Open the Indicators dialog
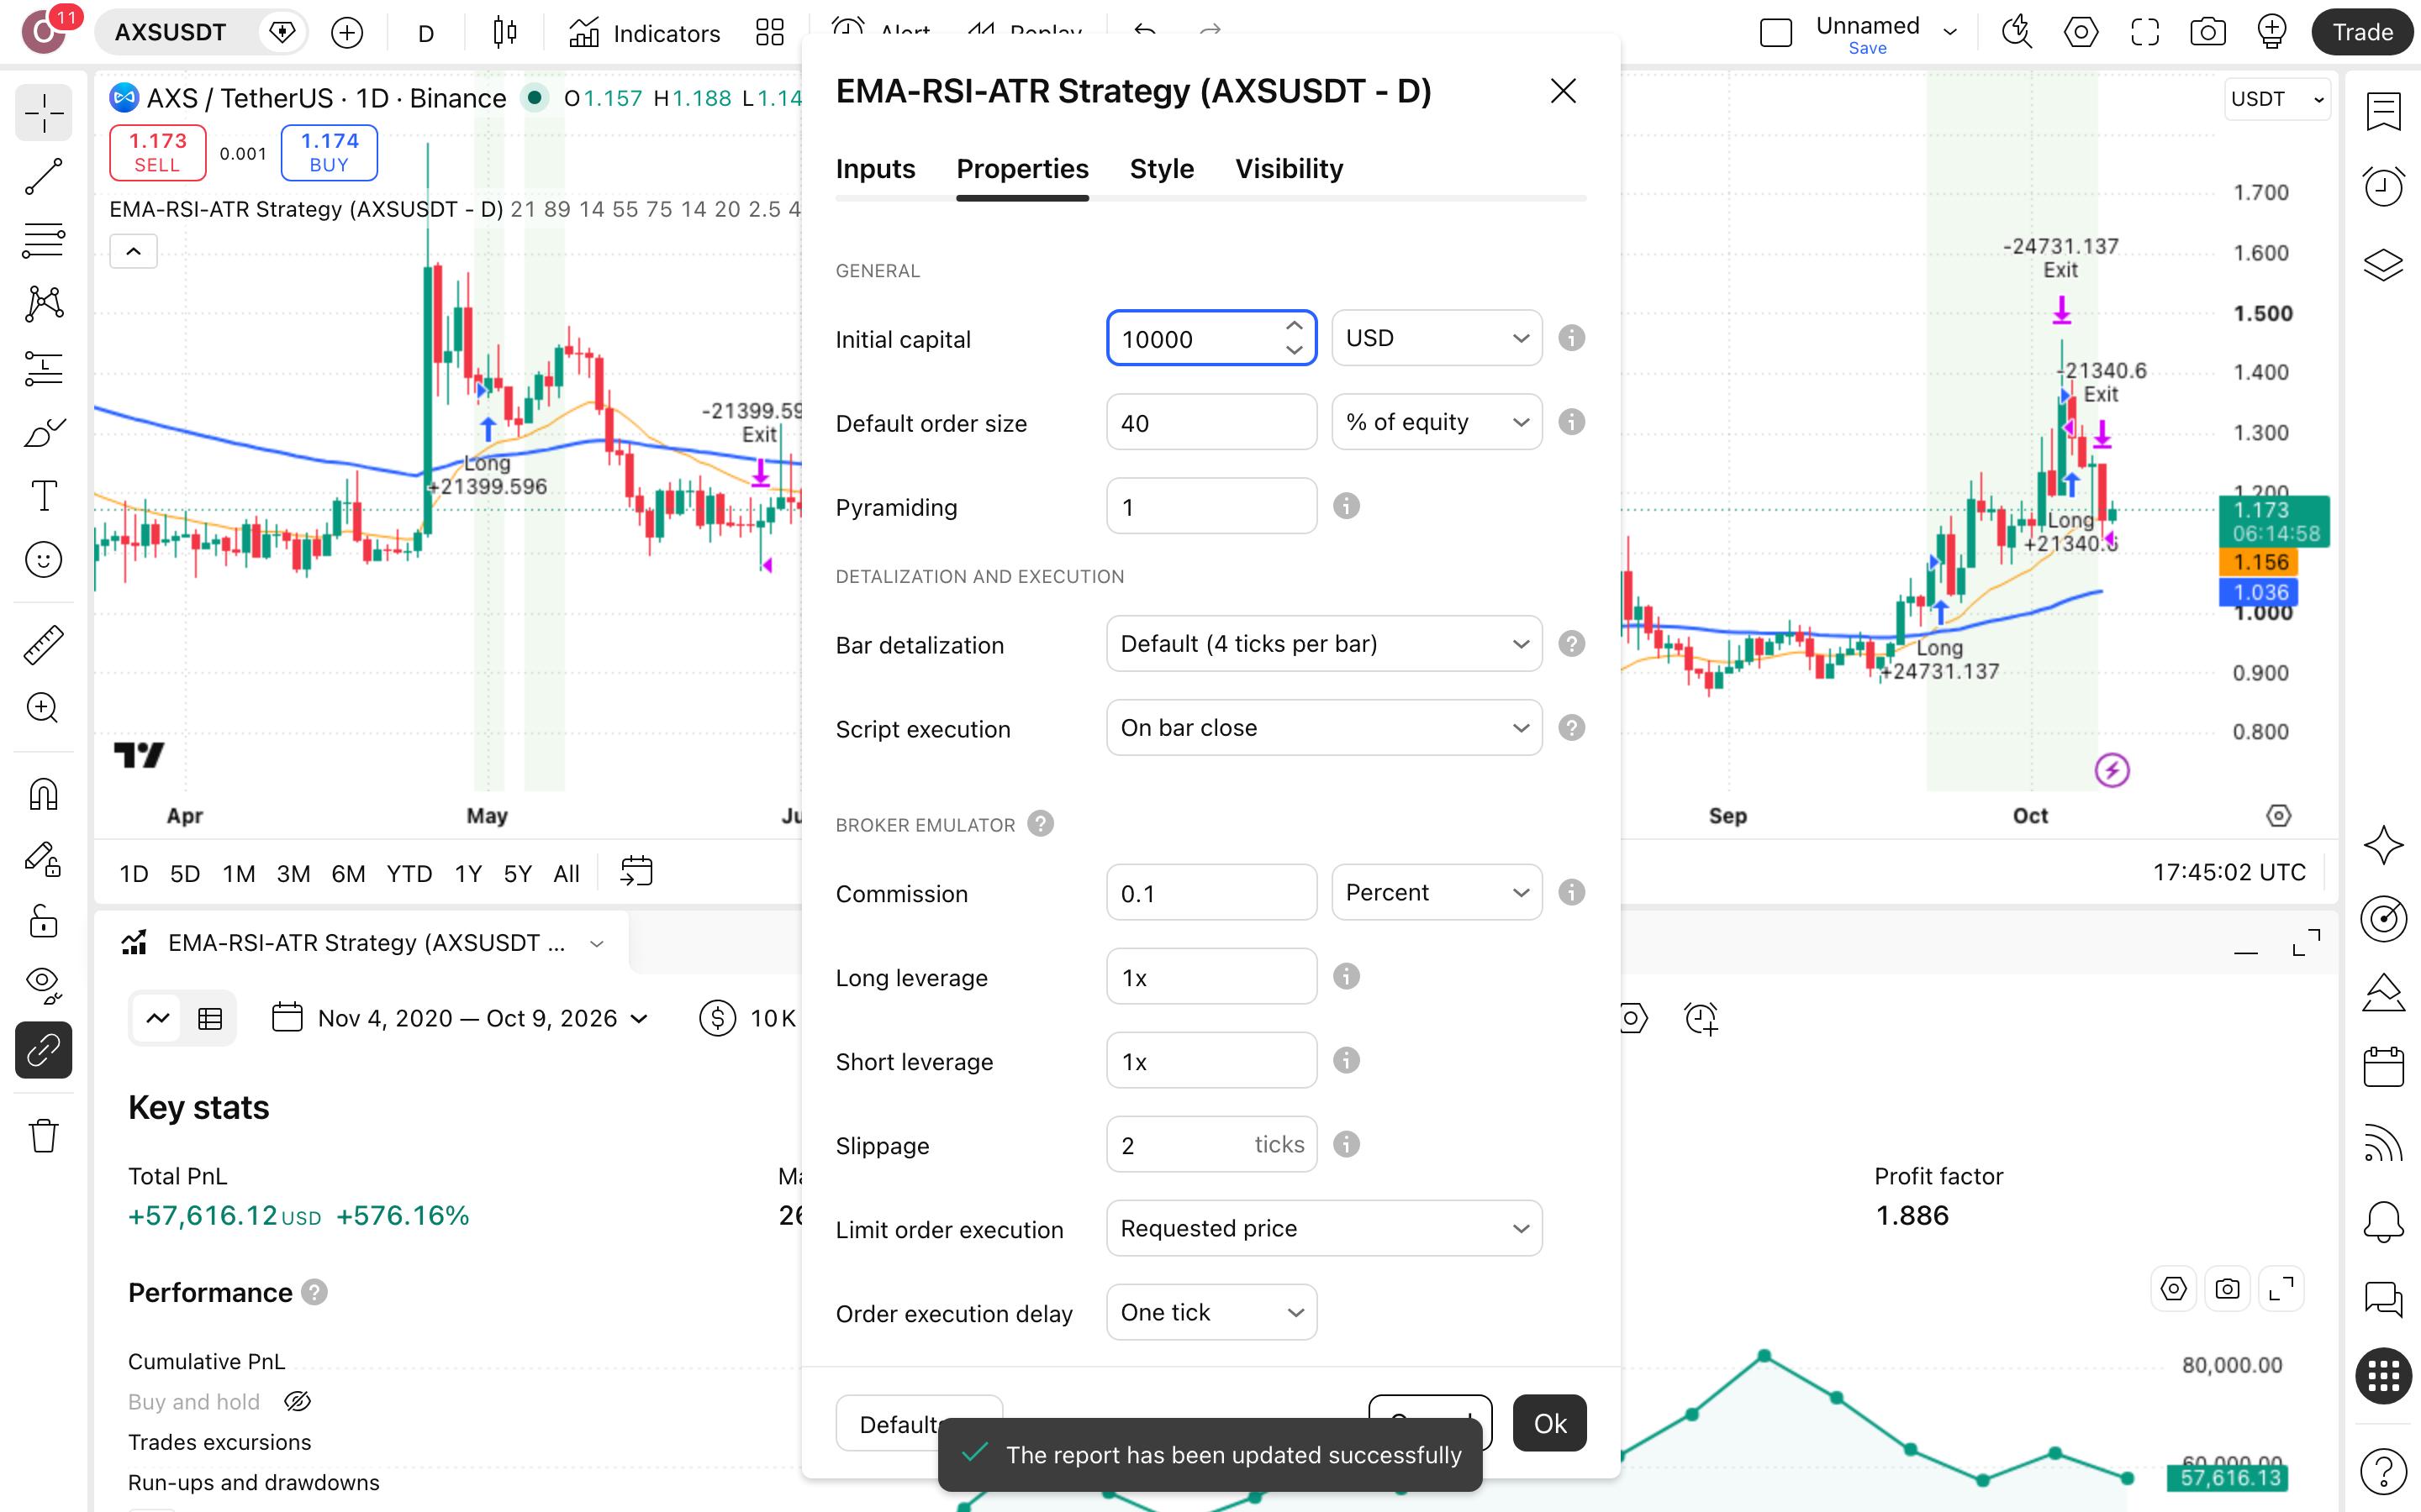 point(646,33)
